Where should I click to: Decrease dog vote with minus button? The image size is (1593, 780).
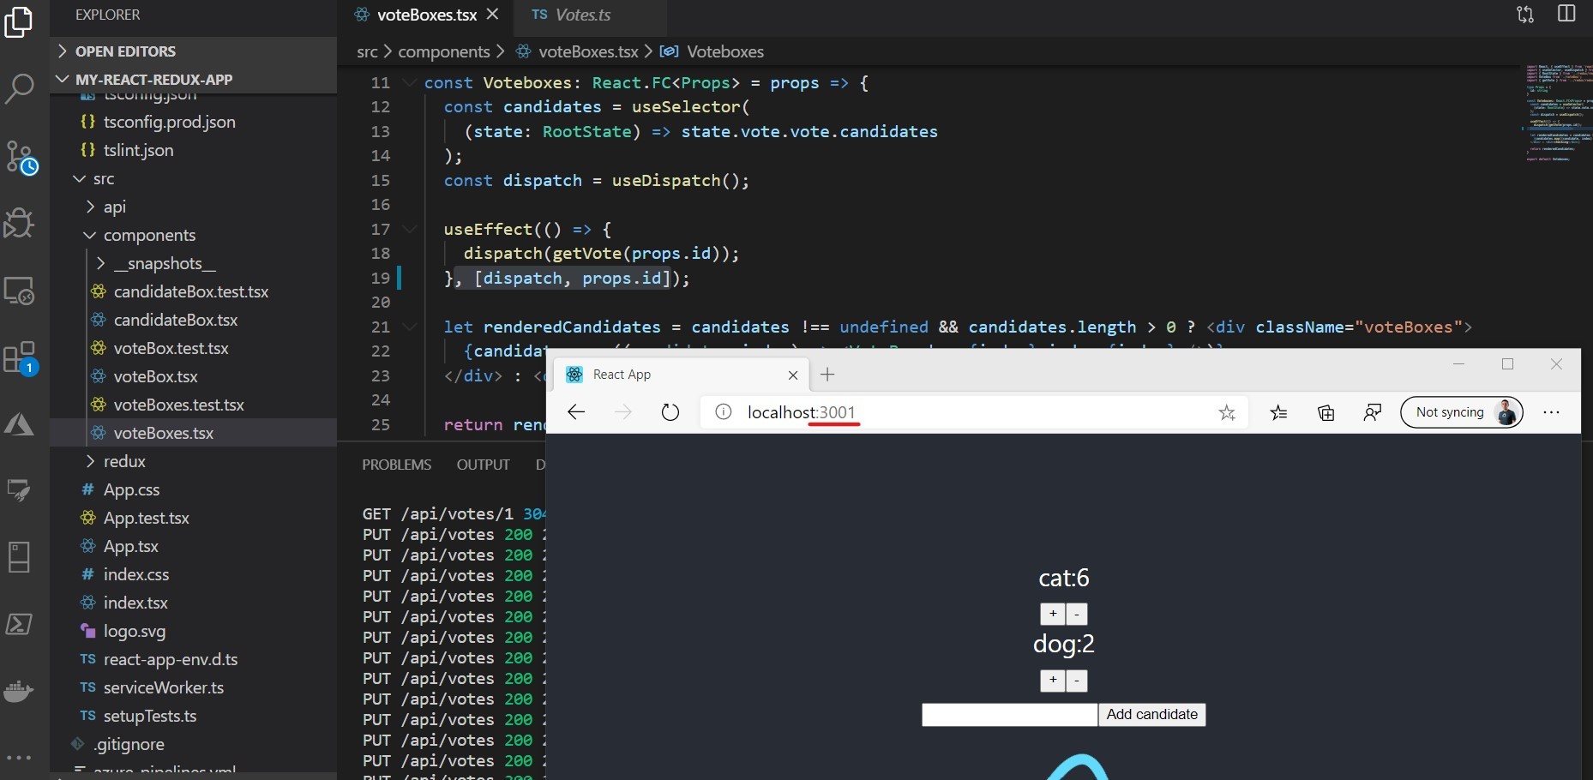[1077, 681]
